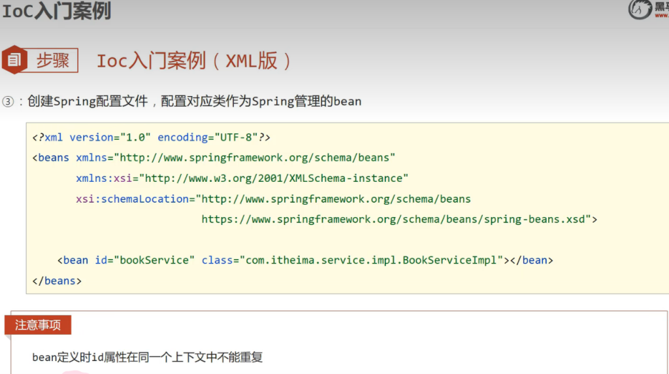The width and height of the screenshot is (669, 374).
Task: Open the w3.org XMLSchema-instance URL
Action: coord(273,178)
